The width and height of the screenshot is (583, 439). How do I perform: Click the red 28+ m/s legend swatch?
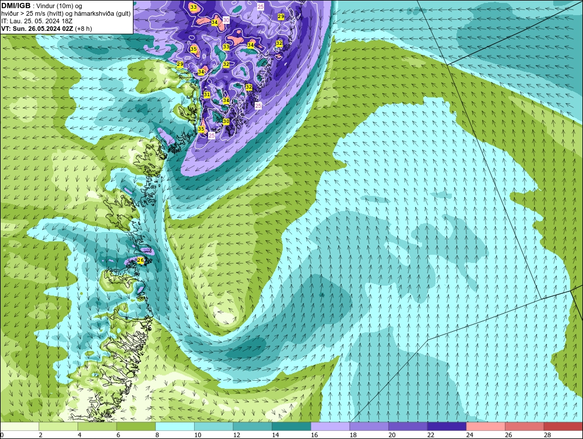tap(563, 426)
